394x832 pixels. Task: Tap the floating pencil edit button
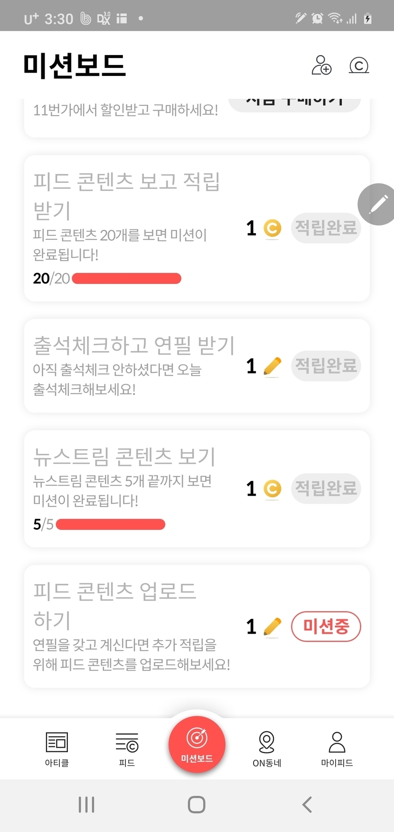point(377,204)
